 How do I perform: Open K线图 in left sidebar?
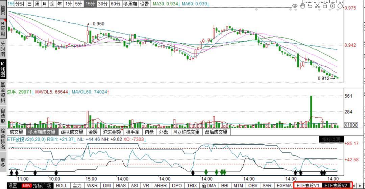[3, 69]
